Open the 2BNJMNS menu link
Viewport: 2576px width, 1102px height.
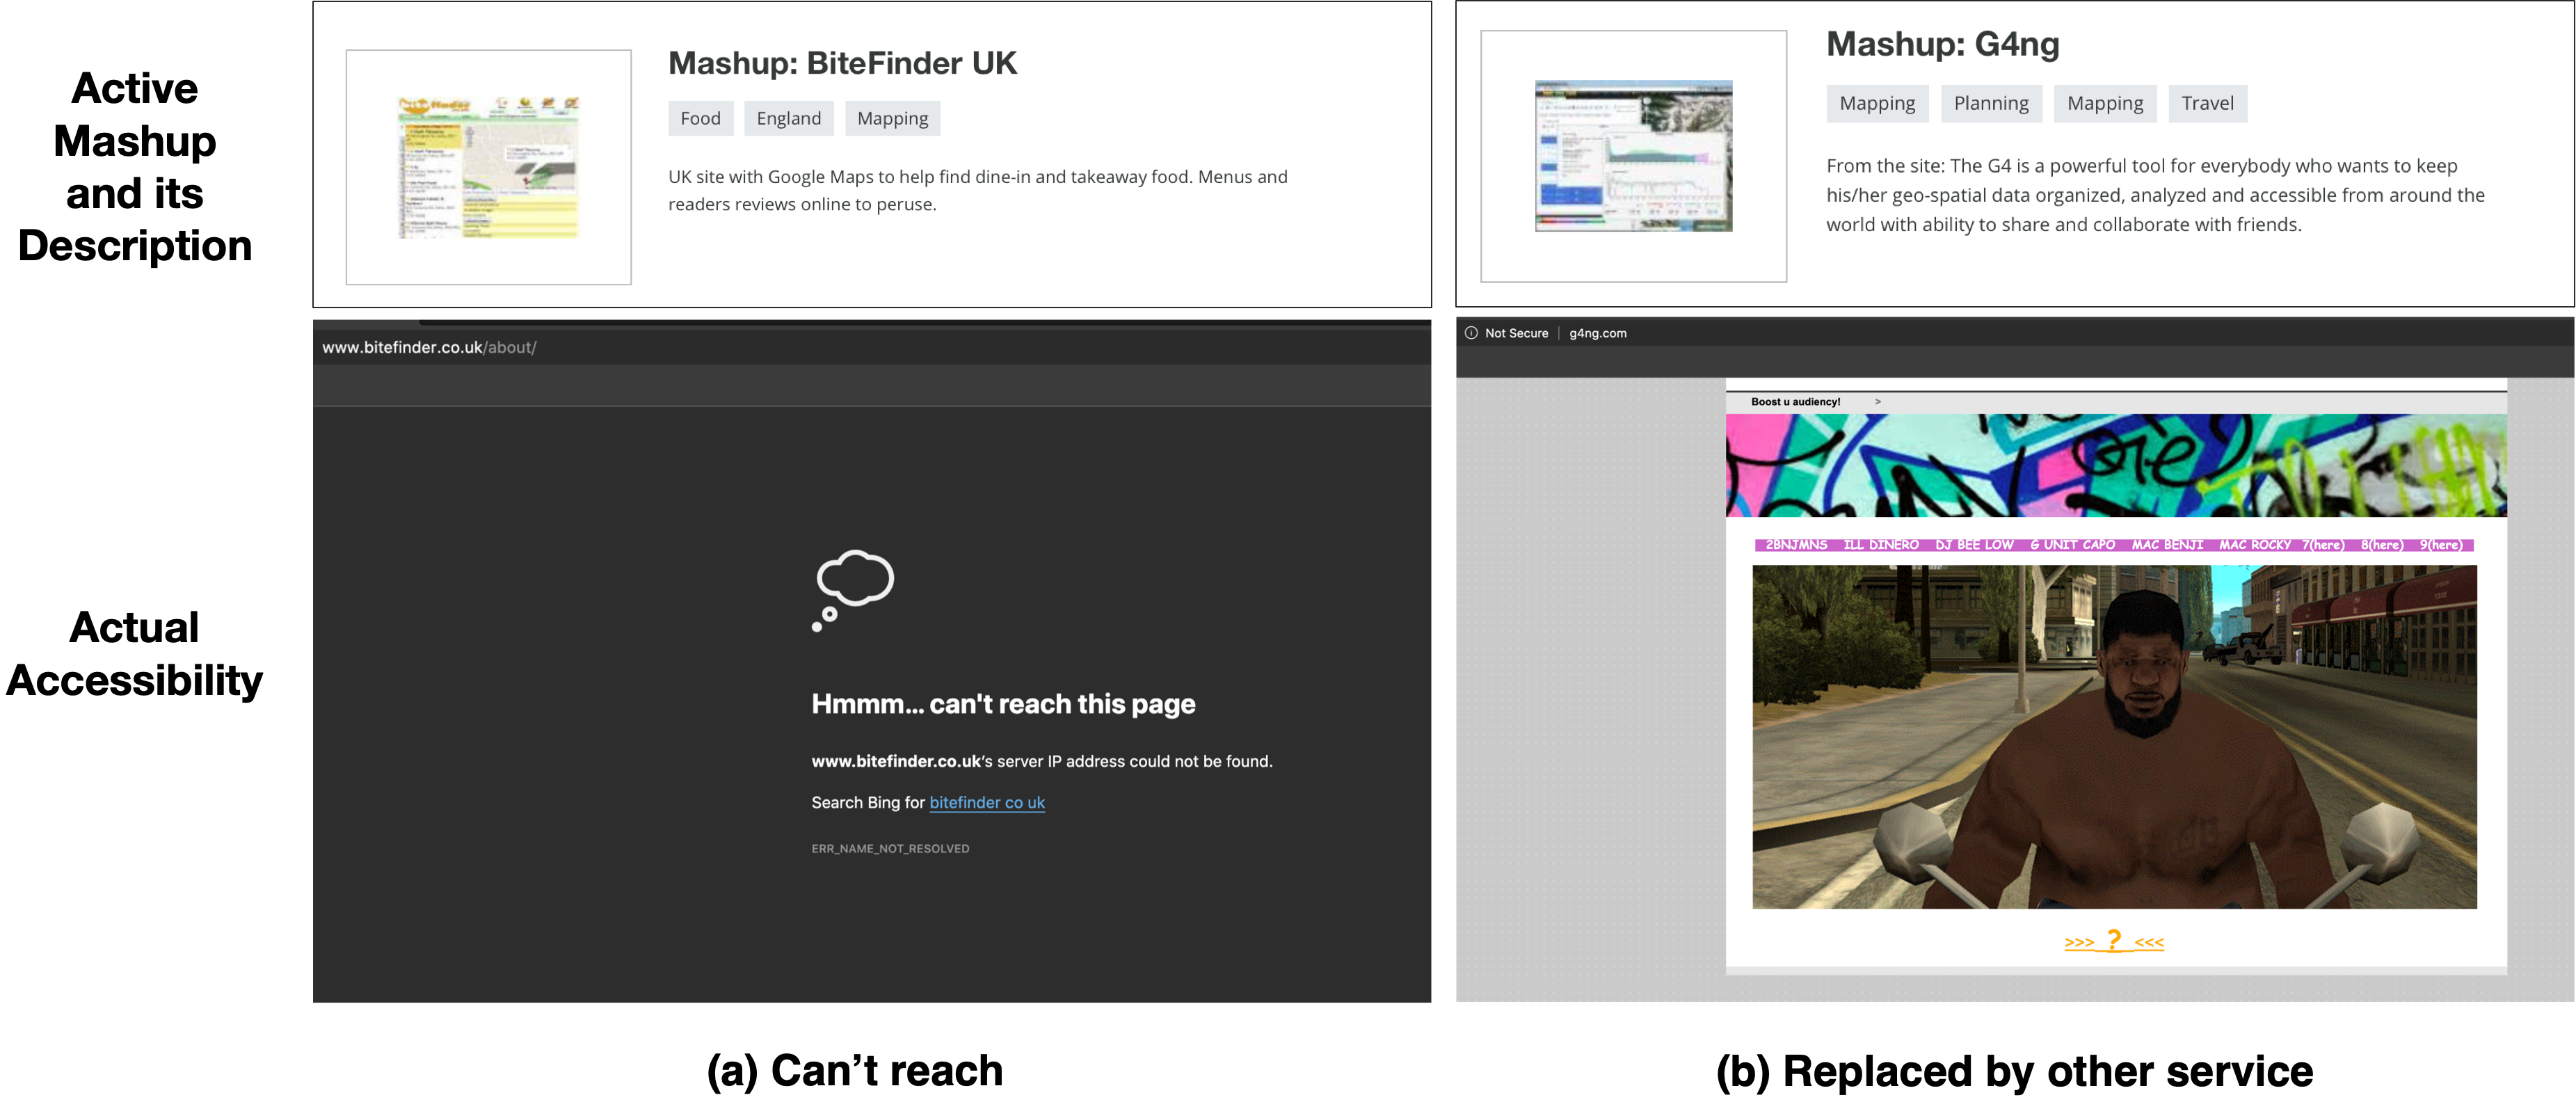tap(1796, 545)
